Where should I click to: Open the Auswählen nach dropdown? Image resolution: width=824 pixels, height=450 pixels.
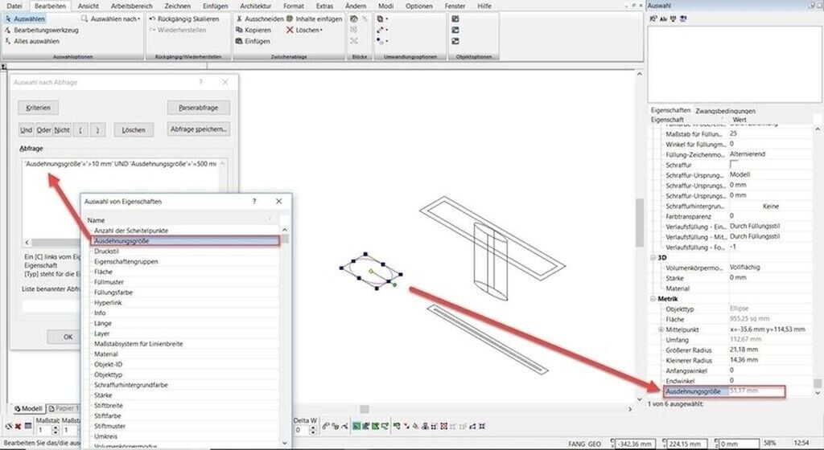click(113, 18)
